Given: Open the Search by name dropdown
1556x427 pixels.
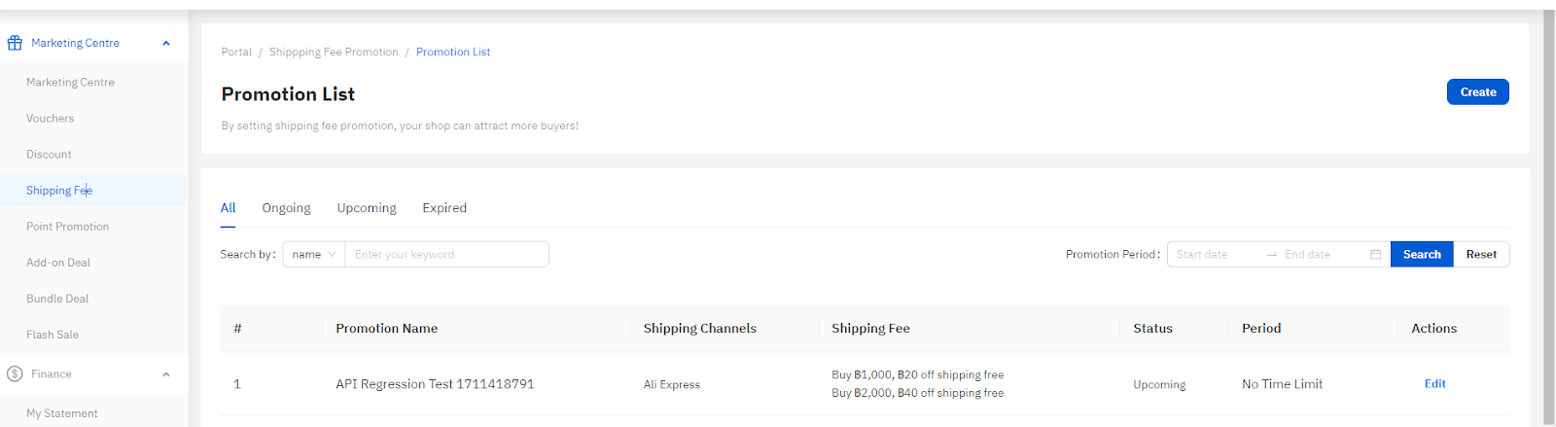Looking at the screenshot, I should 313,254.
